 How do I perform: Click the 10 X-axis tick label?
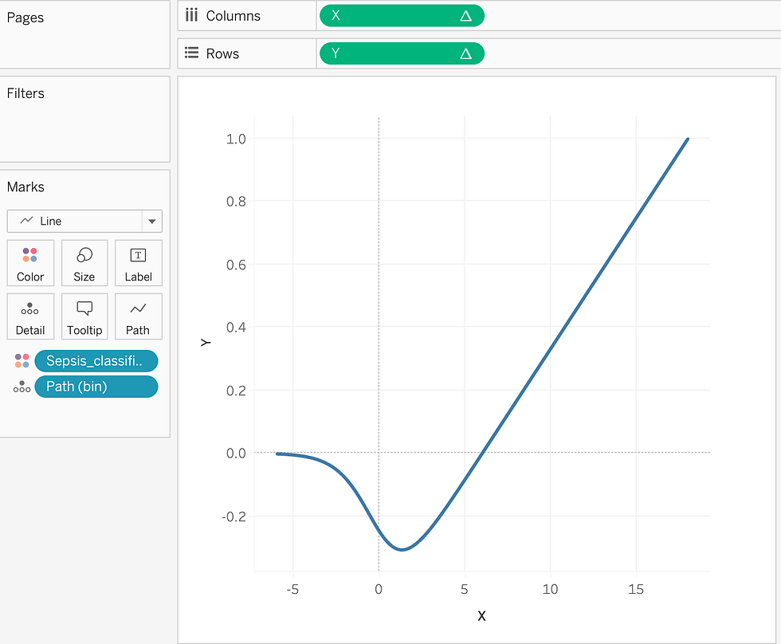pos(550,589)
